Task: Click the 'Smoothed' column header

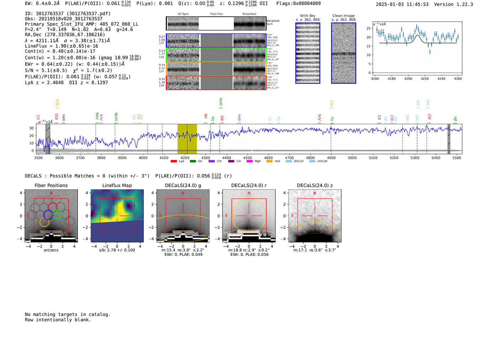Action: pyautogui.click(x=249, y=14)
